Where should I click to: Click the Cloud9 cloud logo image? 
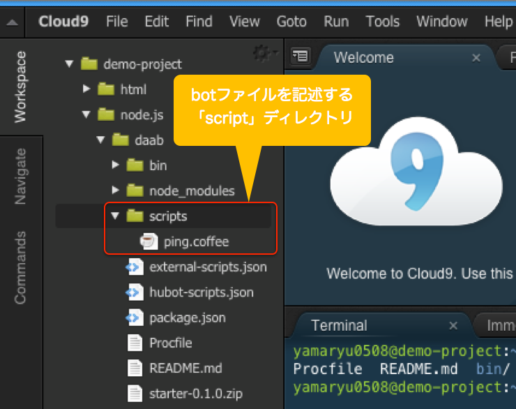pos(416,171)
